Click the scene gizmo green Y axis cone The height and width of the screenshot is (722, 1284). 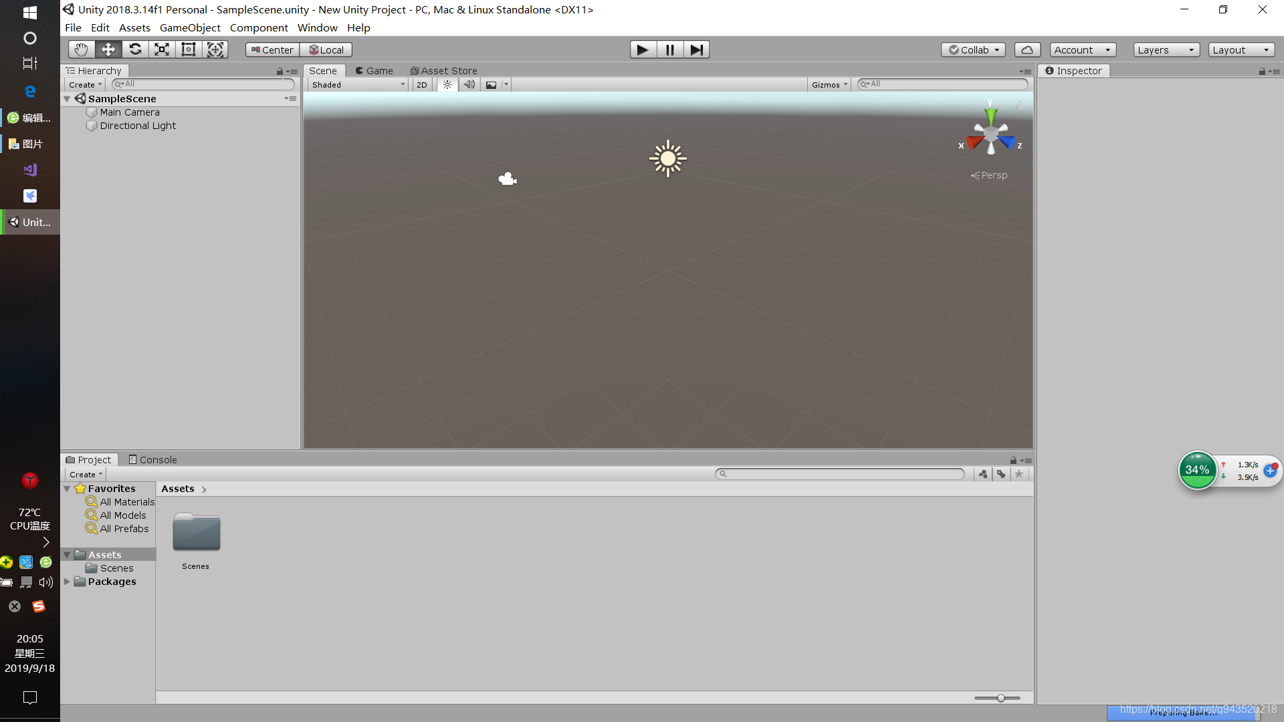990,116
